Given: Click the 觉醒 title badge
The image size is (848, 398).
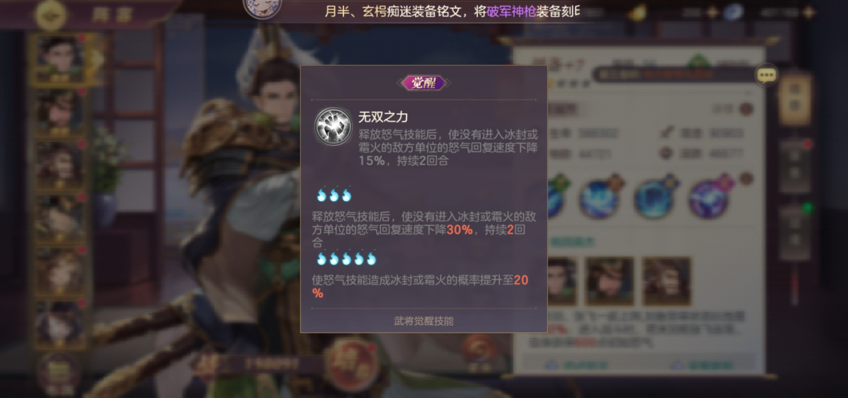Looking at the screenshot, I should [424, 83].
